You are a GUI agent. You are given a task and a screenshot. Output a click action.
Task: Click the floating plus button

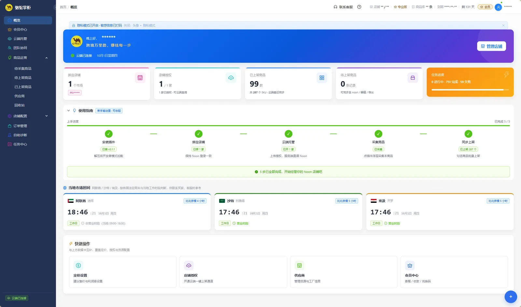[x=511, y=297]
